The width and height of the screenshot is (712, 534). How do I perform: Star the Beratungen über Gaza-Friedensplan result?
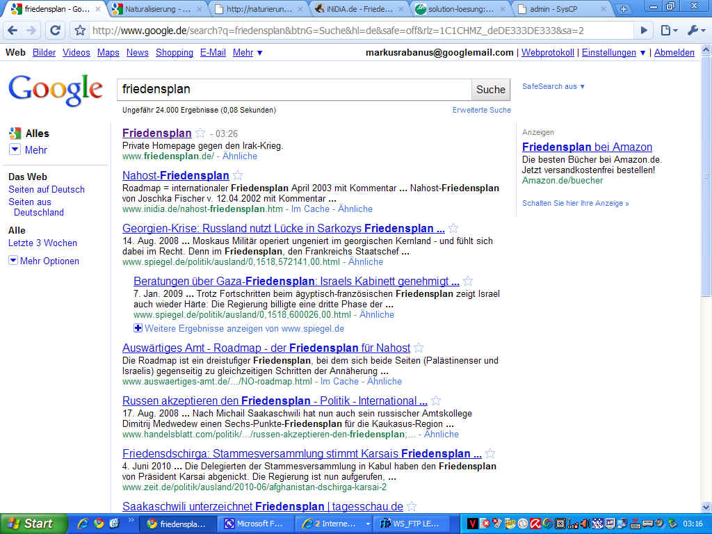tap(468, 281)
